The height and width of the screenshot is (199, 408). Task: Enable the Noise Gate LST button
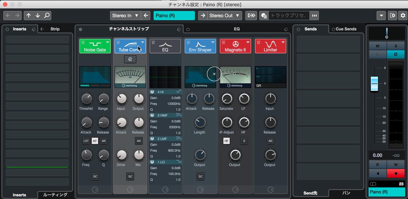pyautogui.click(x=86, y=141)
